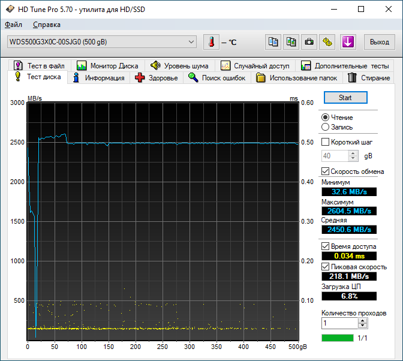Toggle the Время доступа checkbox
403x361 pixels.
click(326, 246)
